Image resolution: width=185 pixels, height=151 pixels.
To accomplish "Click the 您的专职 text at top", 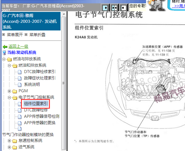I will 138,6.
